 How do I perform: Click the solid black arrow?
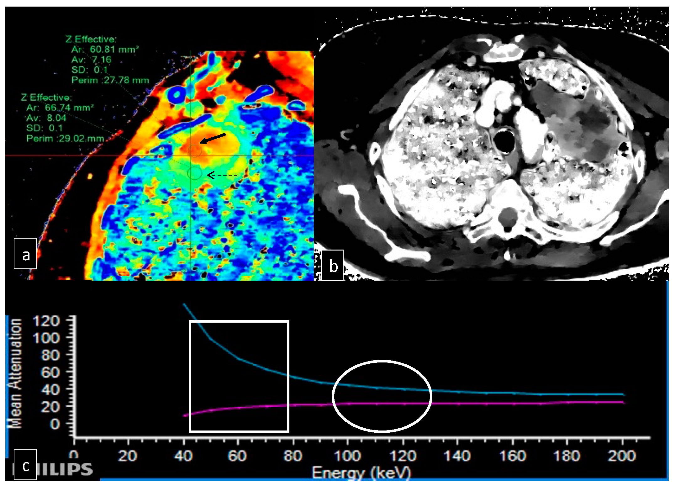(213, 138)
